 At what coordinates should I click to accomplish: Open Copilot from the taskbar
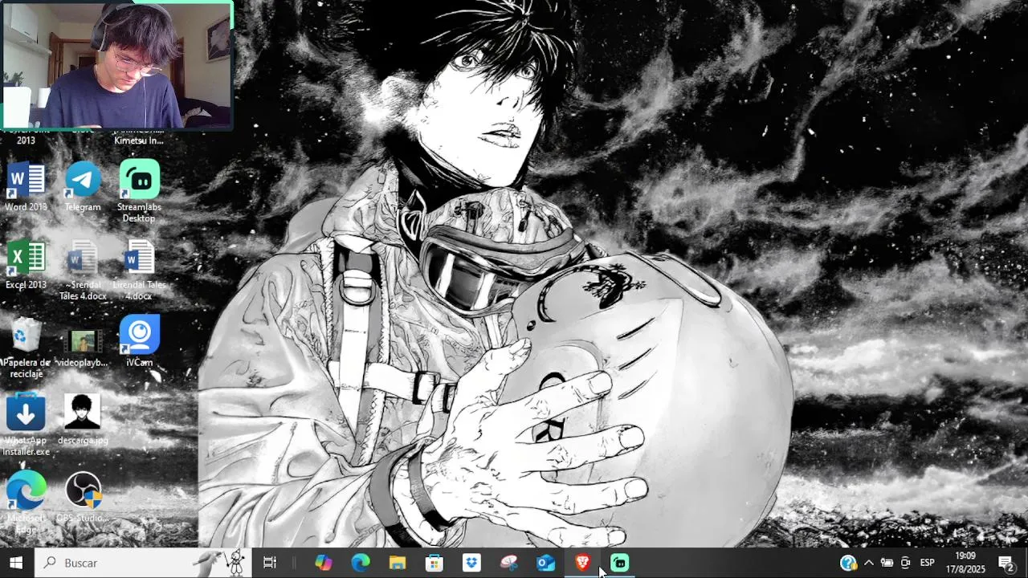tap(323, 563)
